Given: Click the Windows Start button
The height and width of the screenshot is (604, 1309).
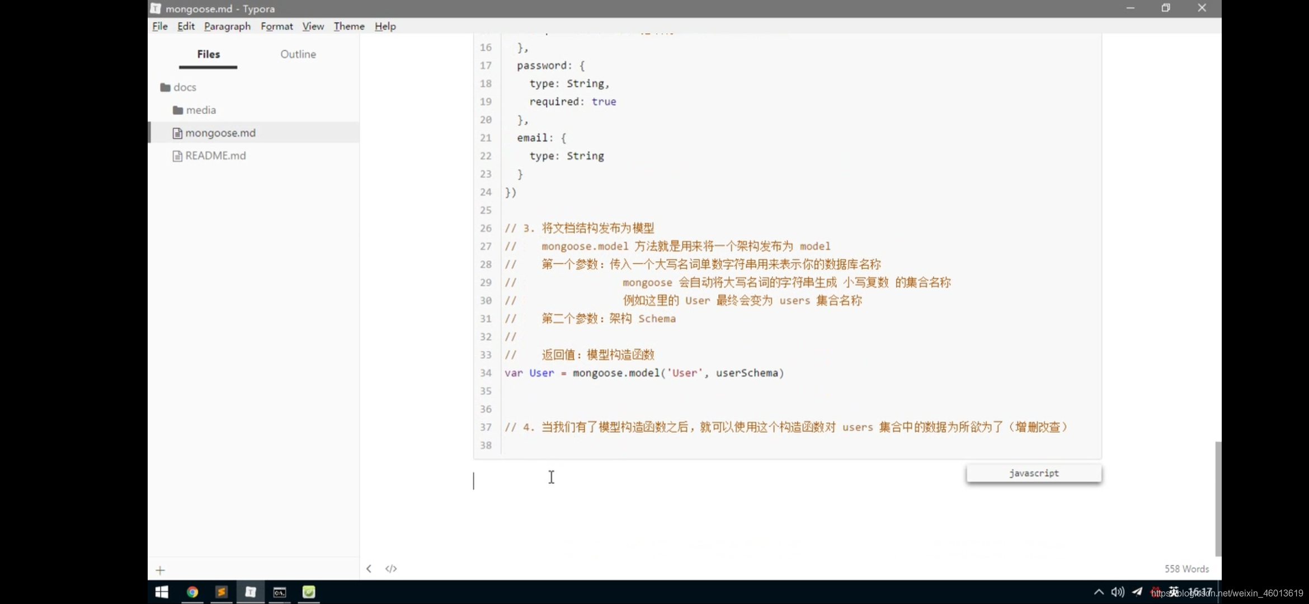Looking at the screenshot, I should (162, 592).
